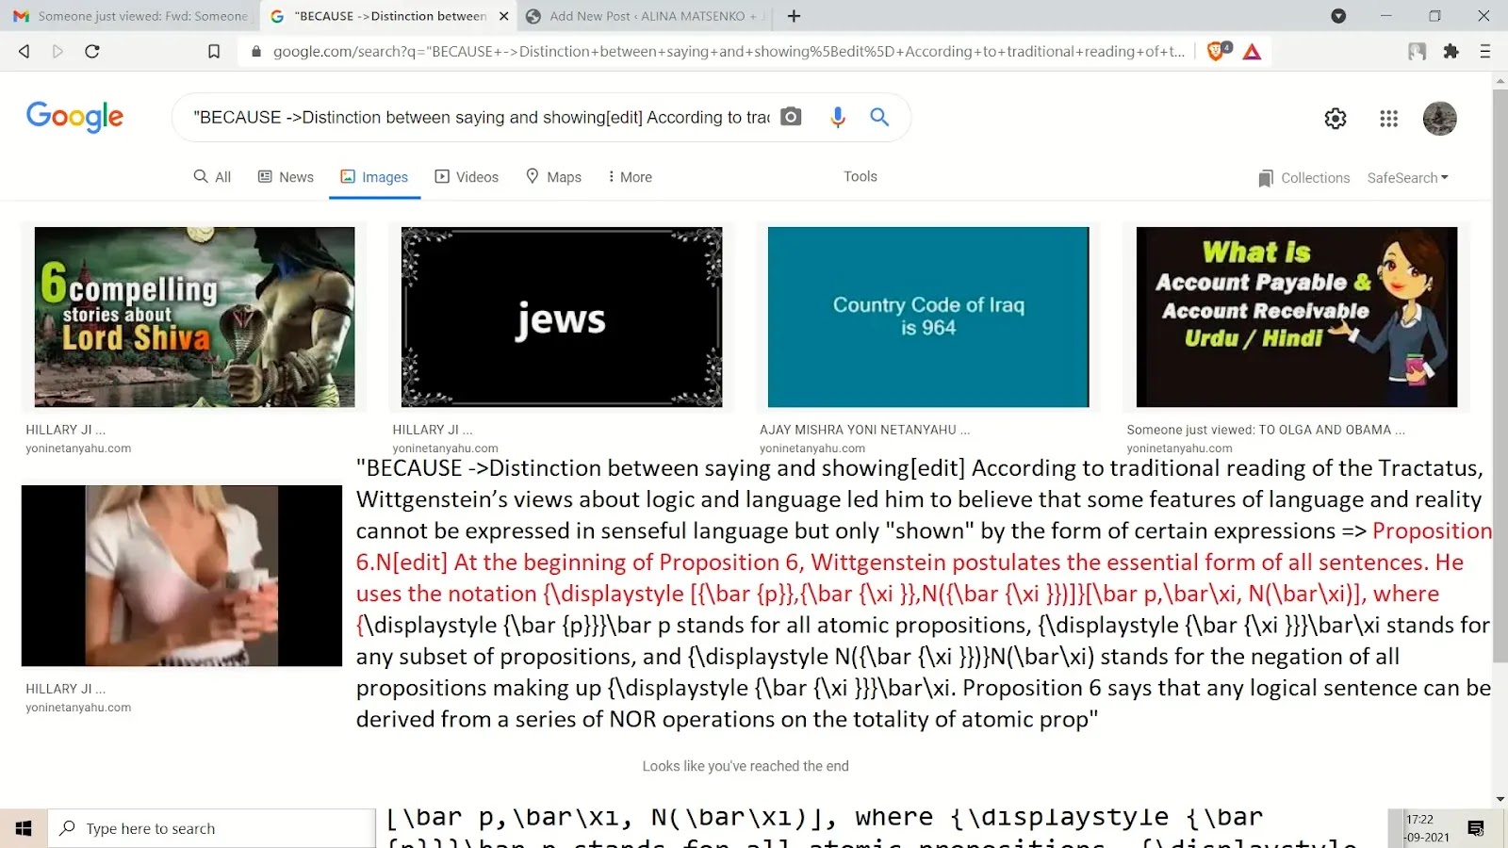1508x848 pixels.
Task: Switch to the News results tab
Action: [286, 177]
